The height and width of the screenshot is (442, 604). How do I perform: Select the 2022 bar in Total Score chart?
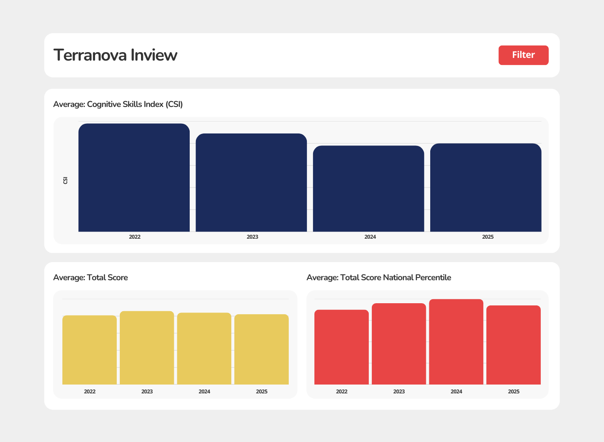coord(90,350)
